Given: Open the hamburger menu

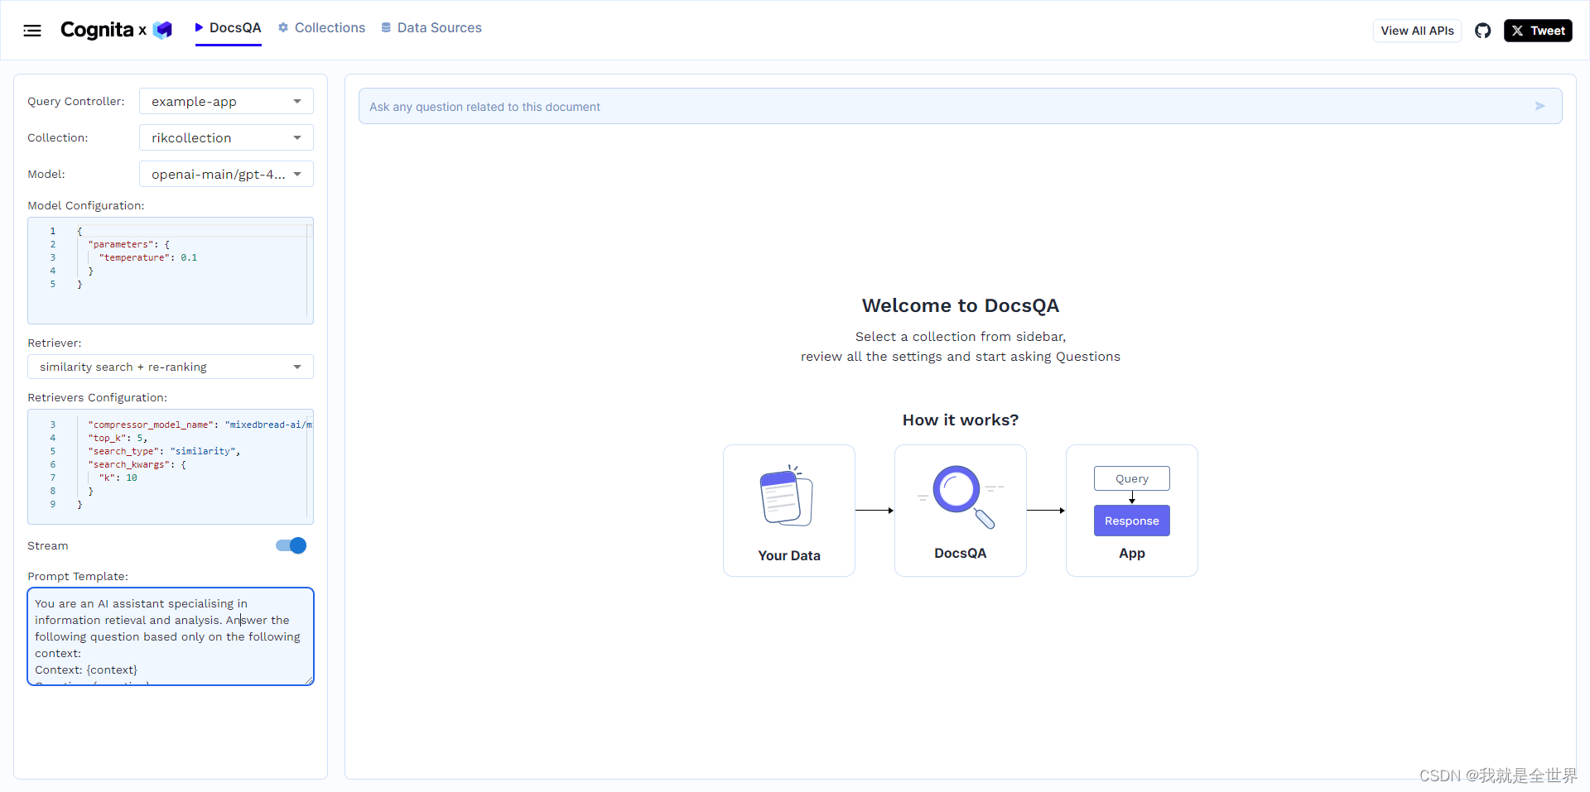Looking at the screenshot, I should point(32,31).
